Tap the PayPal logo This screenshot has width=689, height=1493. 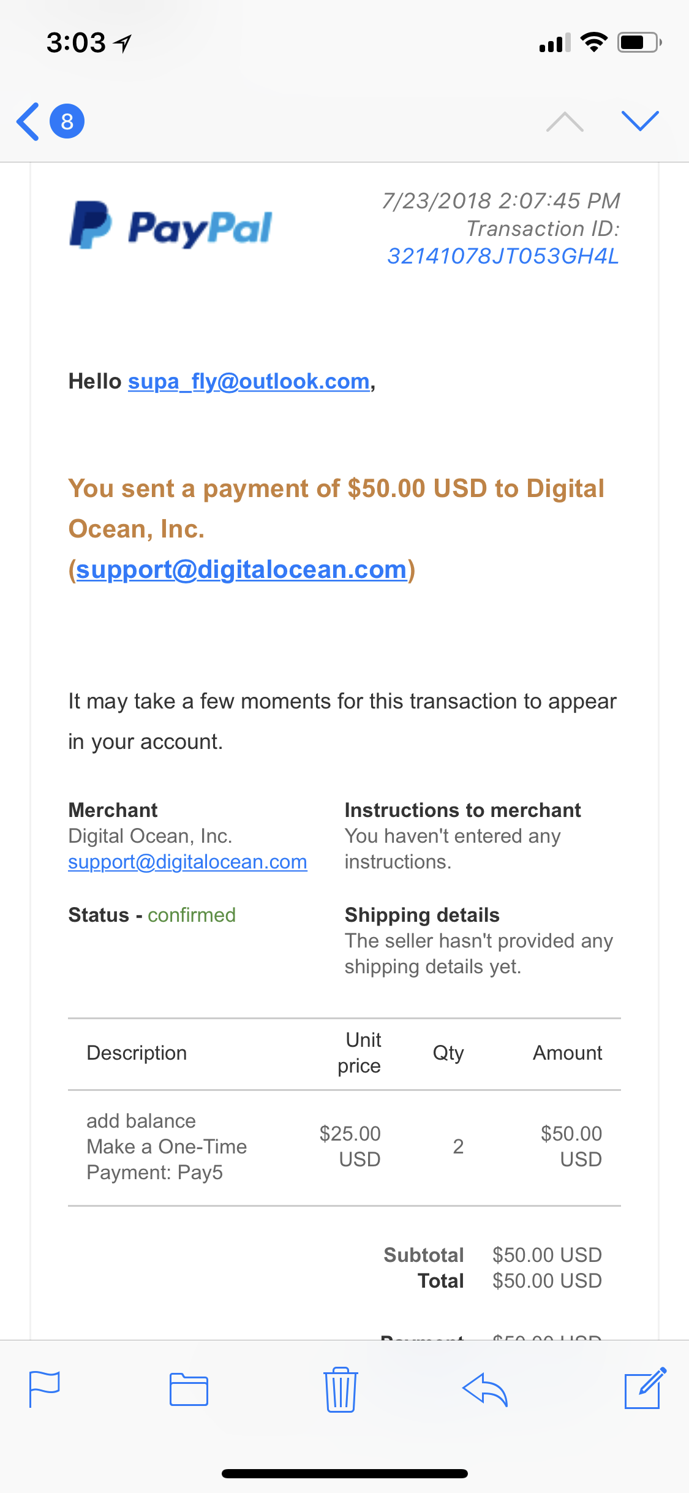[x=171, y=226]
